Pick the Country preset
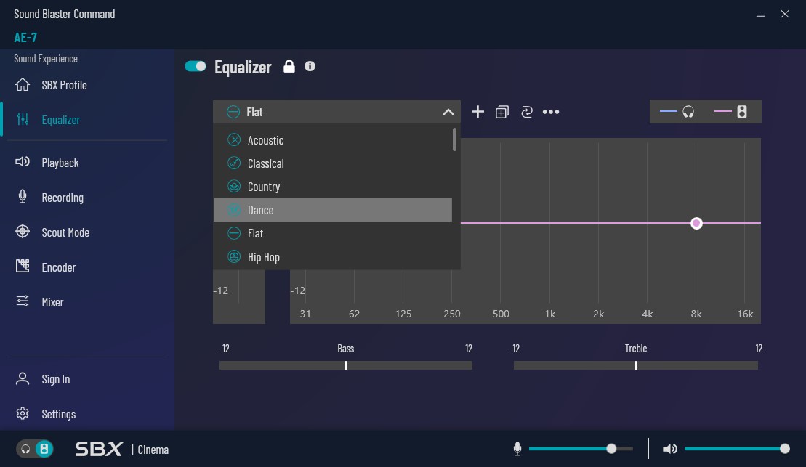Screen dimensions: 806x467 tap(333, 187)
